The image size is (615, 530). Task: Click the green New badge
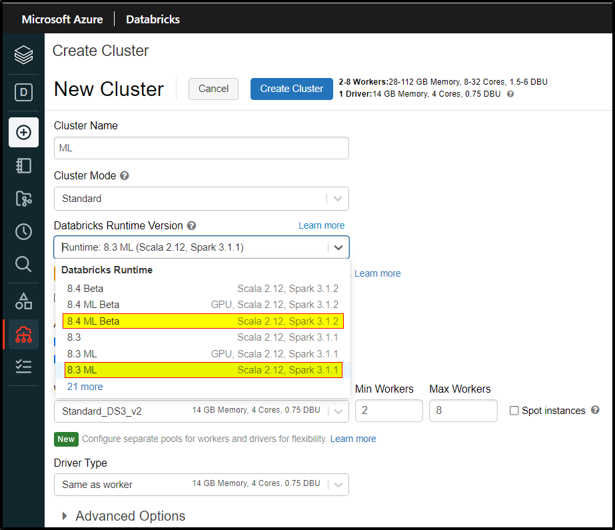tap(66, 439)
